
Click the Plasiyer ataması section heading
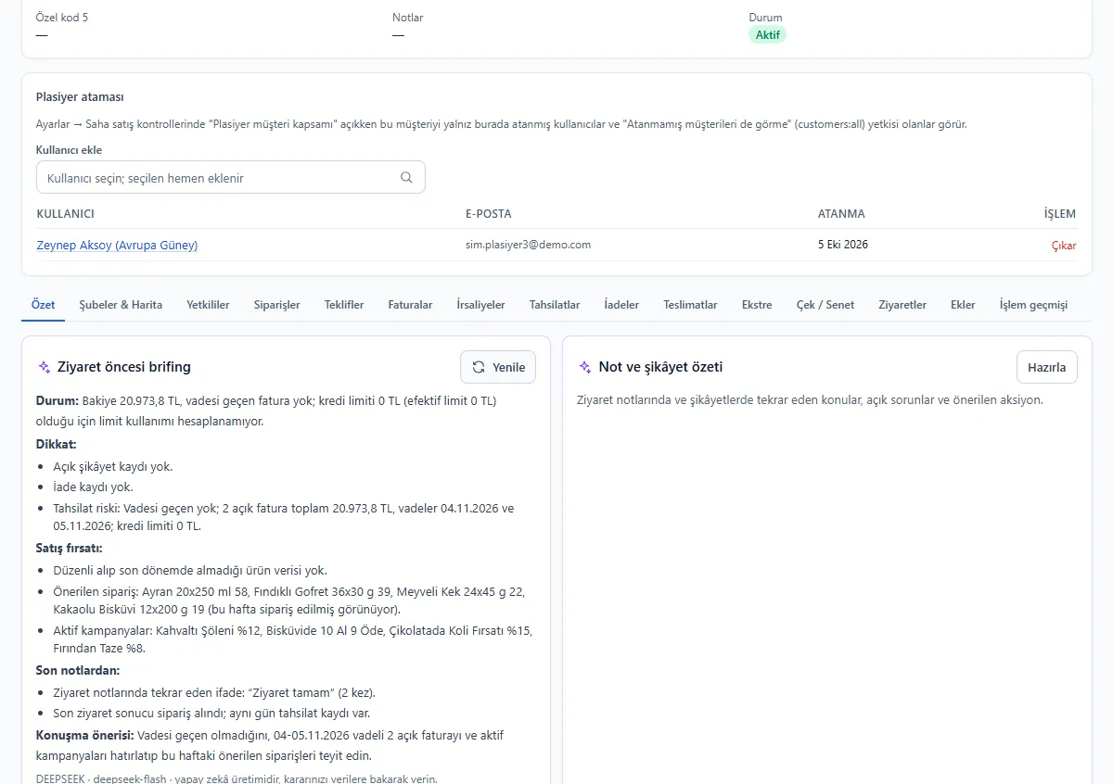click(x=80, y=97)
